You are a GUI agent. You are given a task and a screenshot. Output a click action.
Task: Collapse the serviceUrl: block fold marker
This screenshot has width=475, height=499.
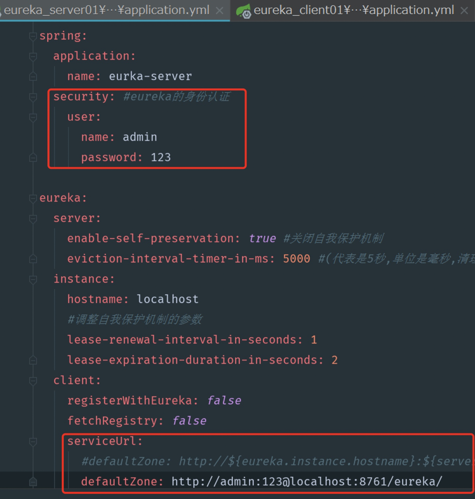click(x=33, y=441)
